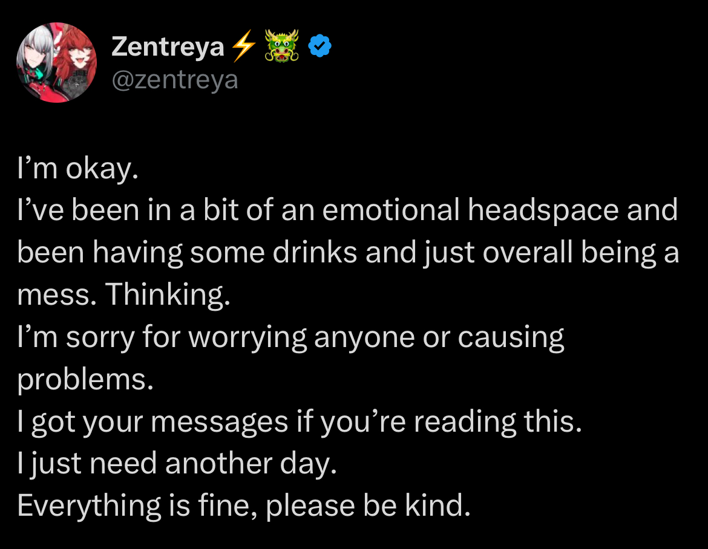Click the word "Thinking." in tweet

(x=168, y=295)
